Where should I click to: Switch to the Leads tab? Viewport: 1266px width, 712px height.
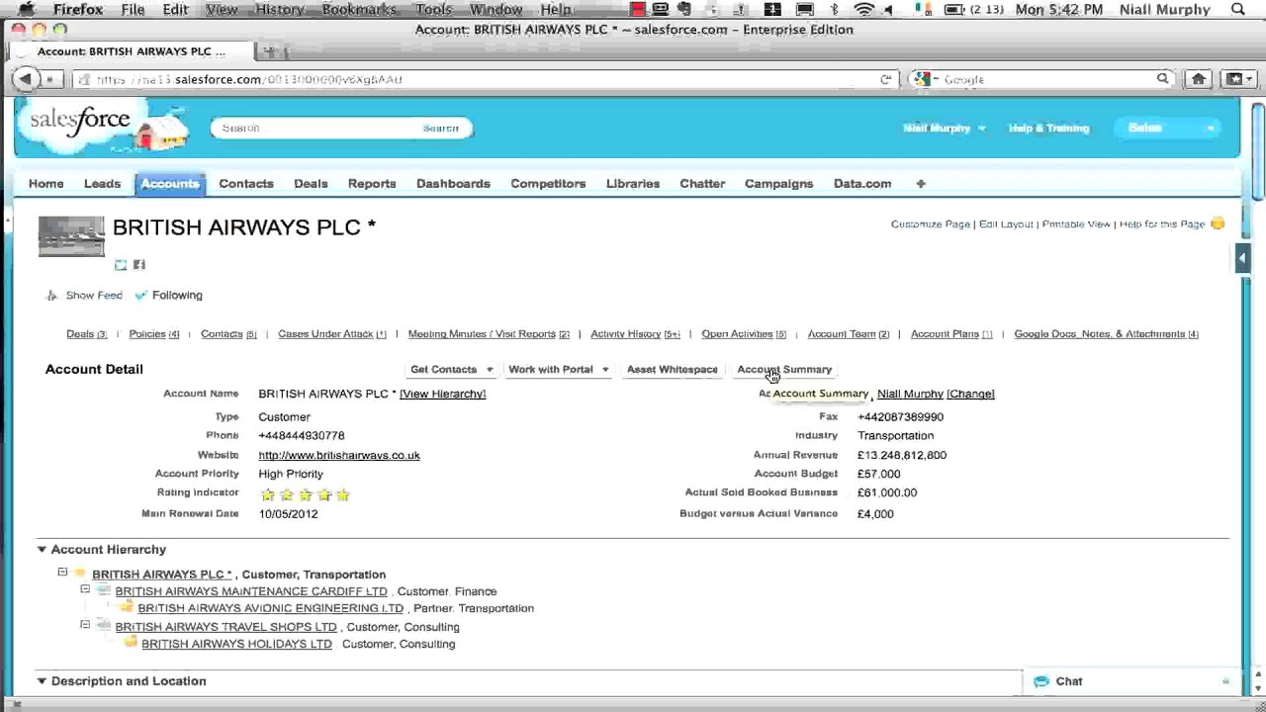pyautogui.click(x=102, y=183)
